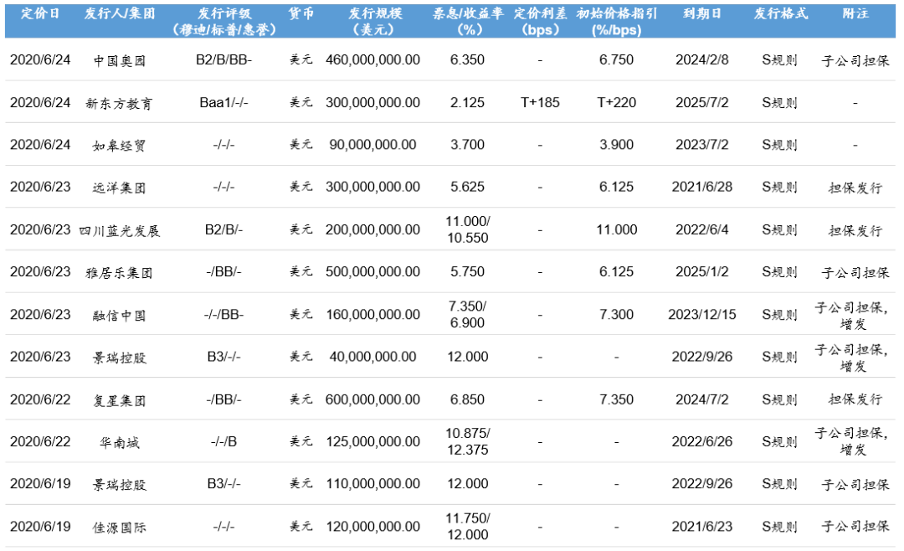904x551 pixels.
Task: Click 担保发行 note in 复星集团 row
Action: [x=855, y=399]
